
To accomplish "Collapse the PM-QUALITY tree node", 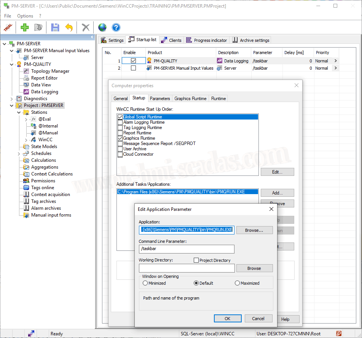I will tap(12, 64).
